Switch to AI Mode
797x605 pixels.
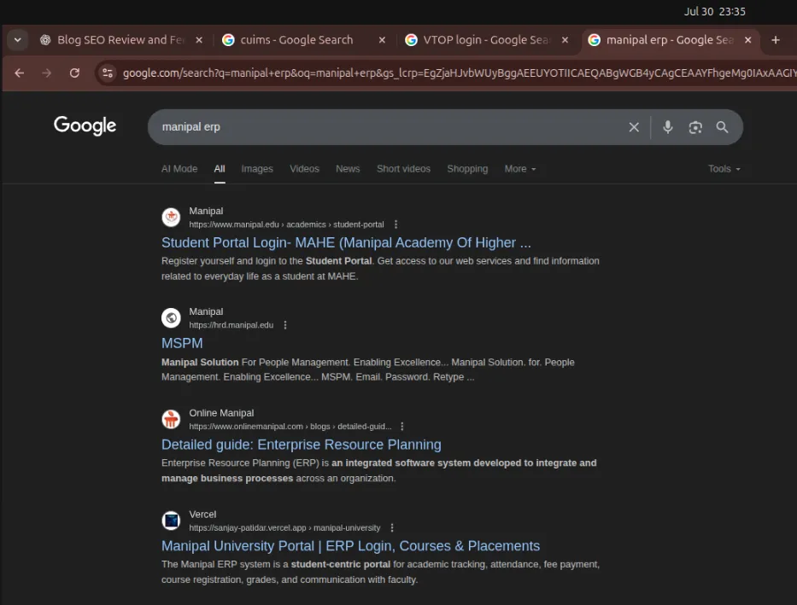coord(179,169)
